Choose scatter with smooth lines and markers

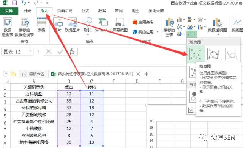213,54
